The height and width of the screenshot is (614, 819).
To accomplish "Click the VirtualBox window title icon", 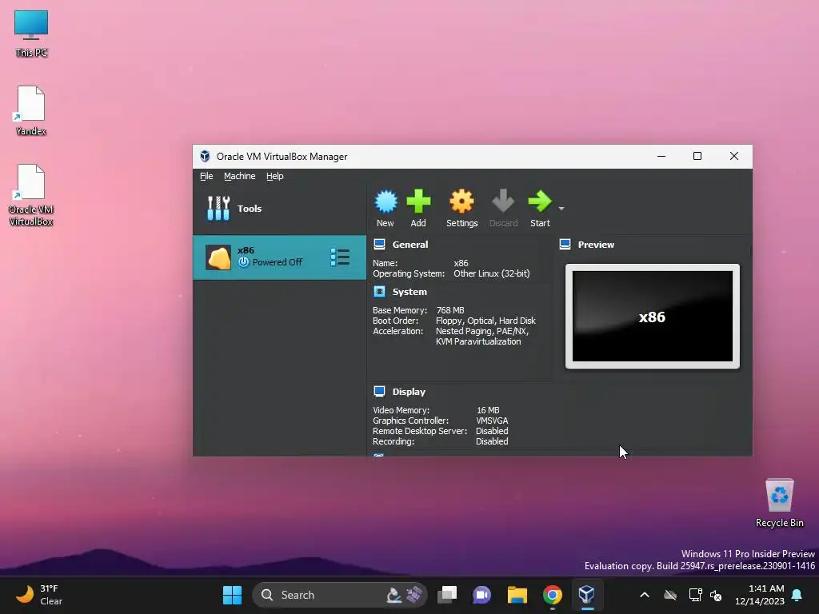I will [x=205, y=156].
